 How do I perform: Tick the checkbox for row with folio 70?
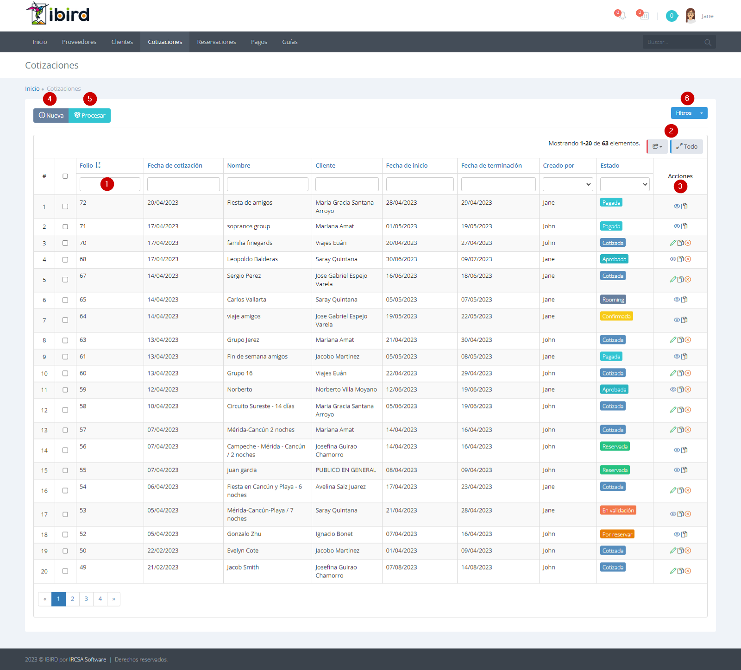tap(65, 243)
